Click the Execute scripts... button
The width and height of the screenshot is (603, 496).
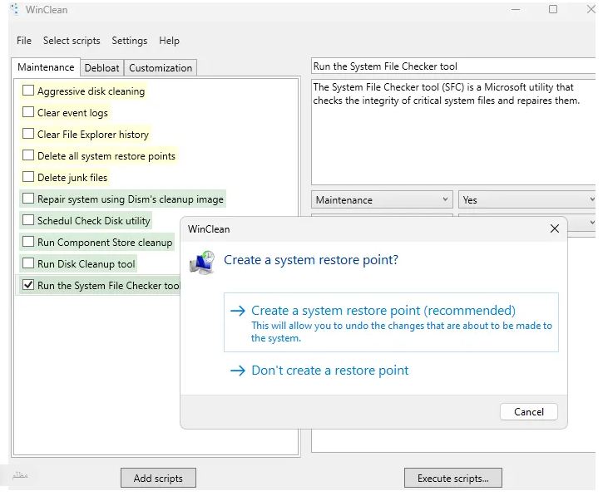453,478
